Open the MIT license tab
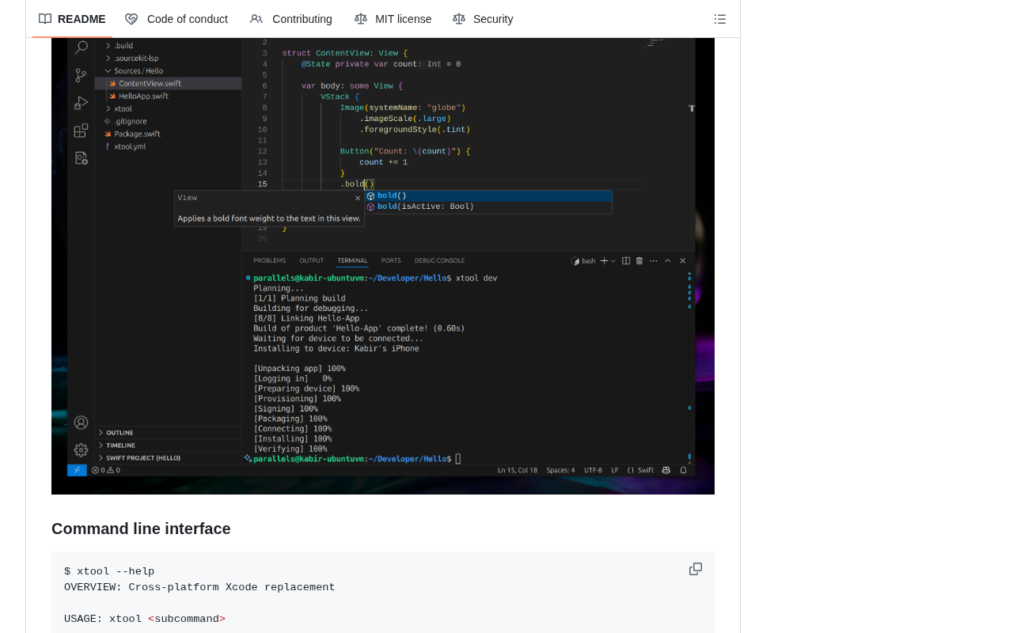 tap(393, 19)
